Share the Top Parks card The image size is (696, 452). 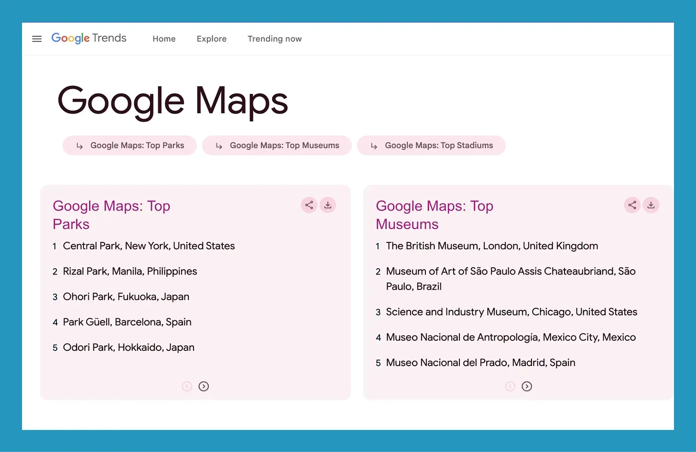pos(309,205)
